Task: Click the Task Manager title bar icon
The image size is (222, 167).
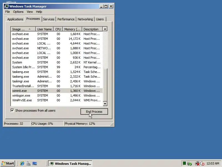Action: (x=7, y=6)
